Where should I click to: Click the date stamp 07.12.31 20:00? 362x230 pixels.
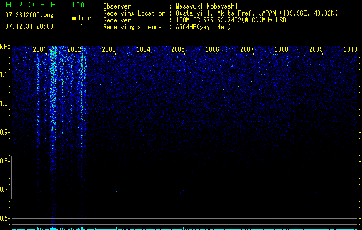coord(29,26)
